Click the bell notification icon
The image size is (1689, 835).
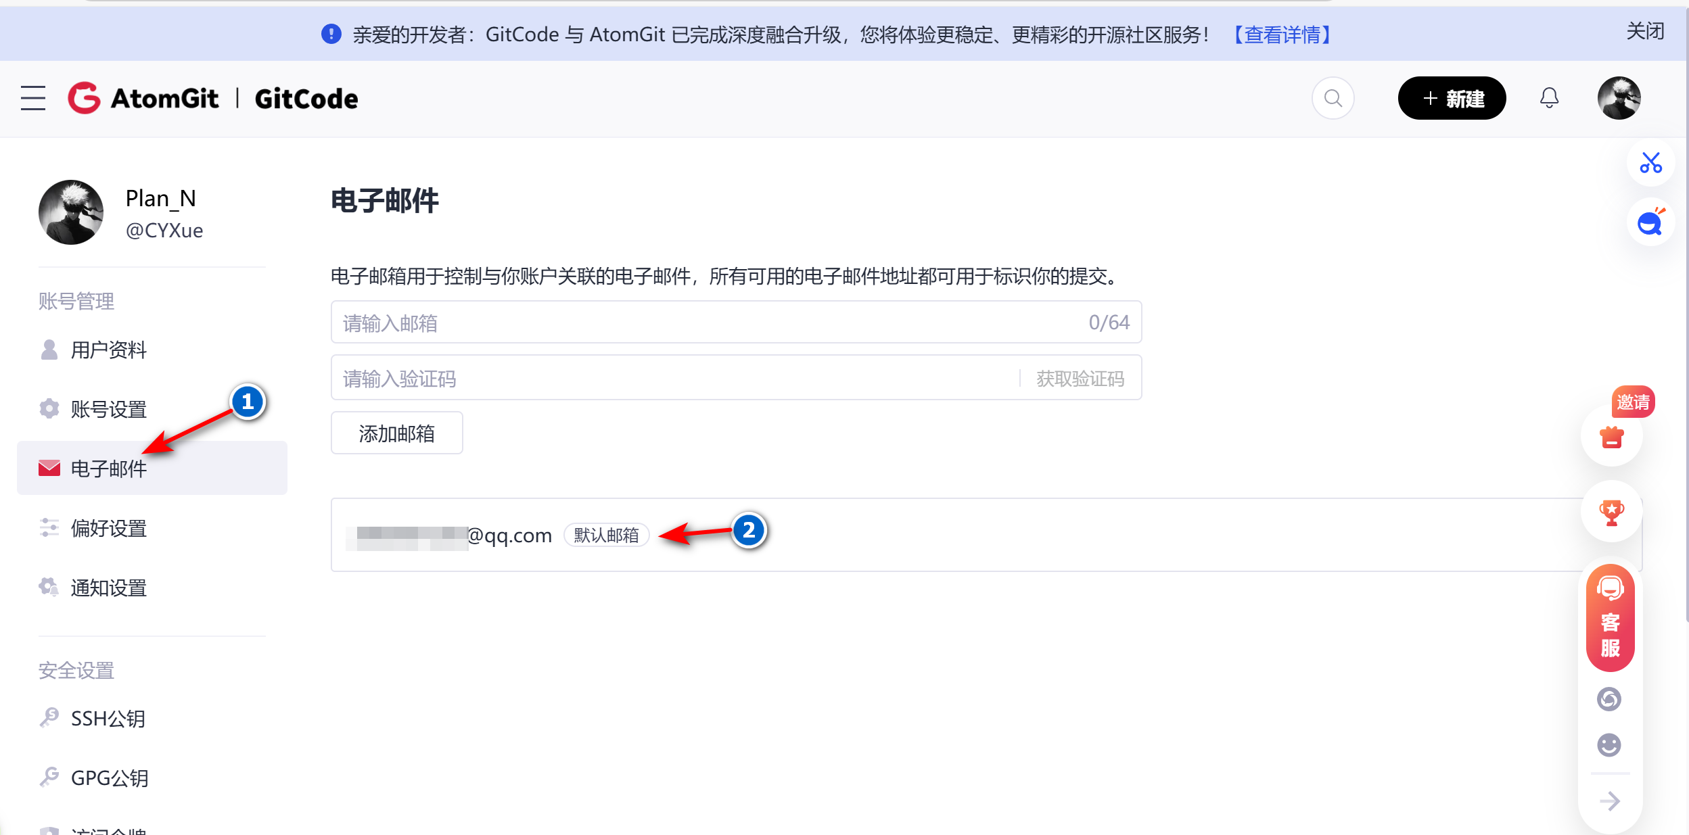coord(1549,98)
